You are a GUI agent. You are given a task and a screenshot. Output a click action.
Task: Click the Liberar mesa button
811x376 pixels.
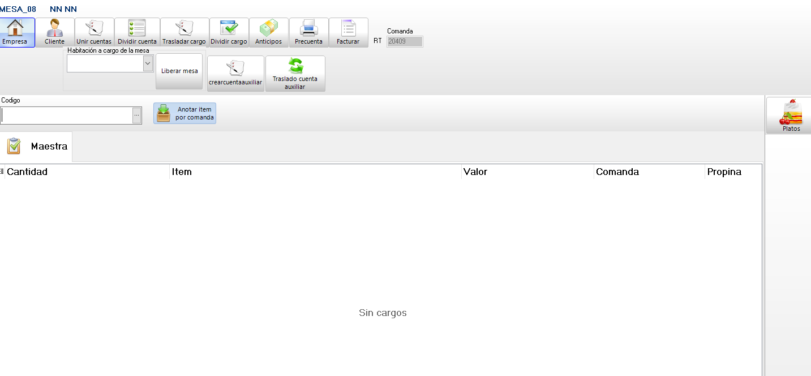179,71
